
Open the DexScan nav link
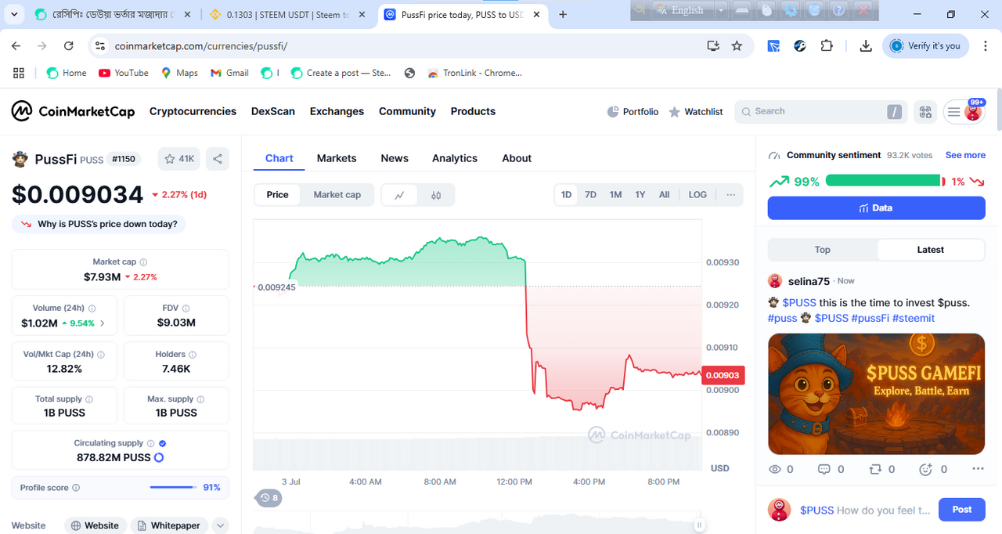point(273,111)
